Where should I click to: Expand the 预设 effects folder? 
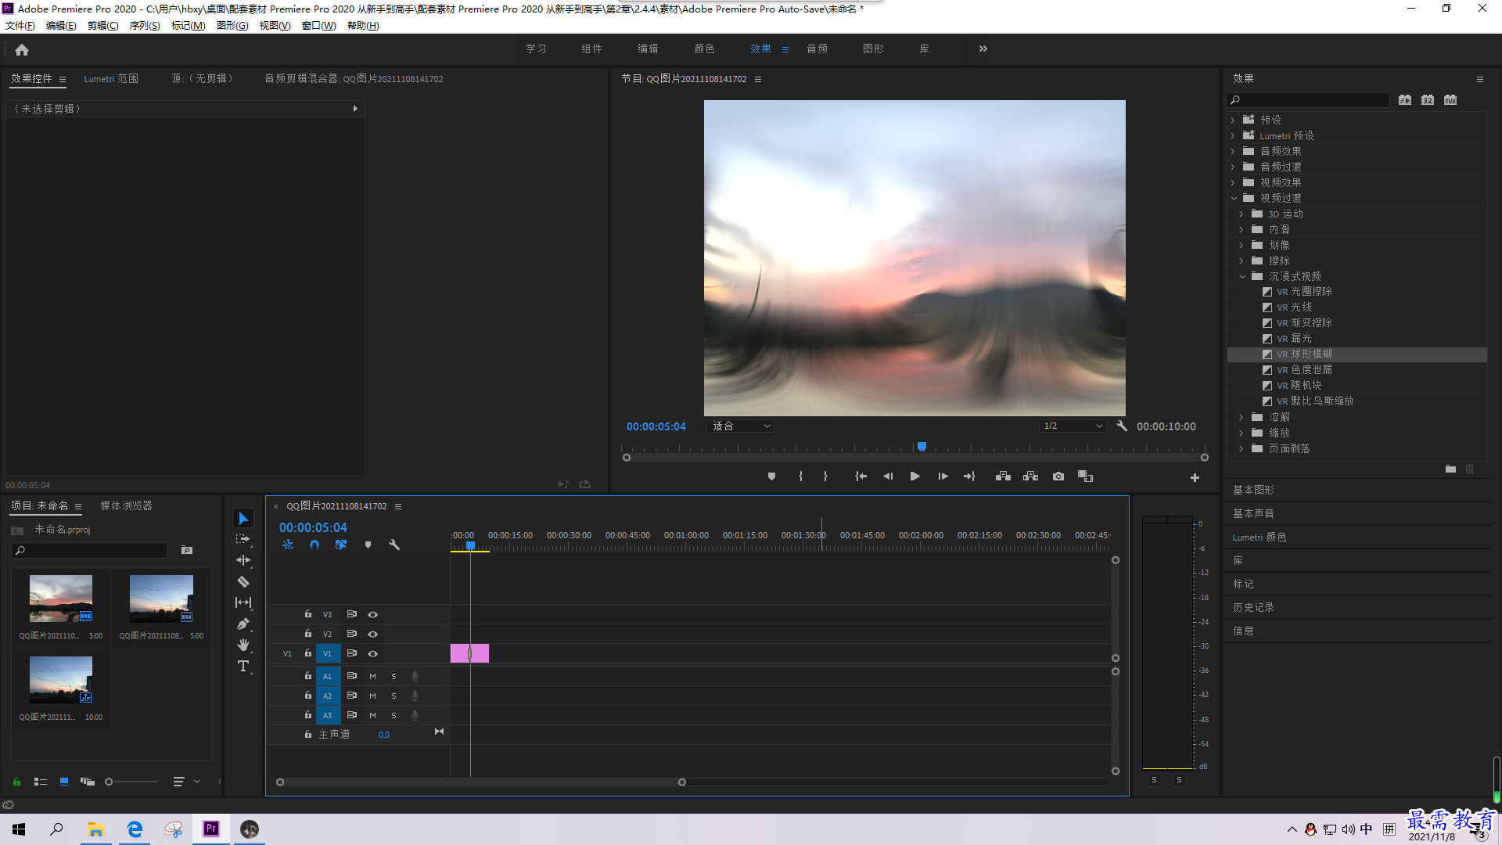pos(1233,120)
